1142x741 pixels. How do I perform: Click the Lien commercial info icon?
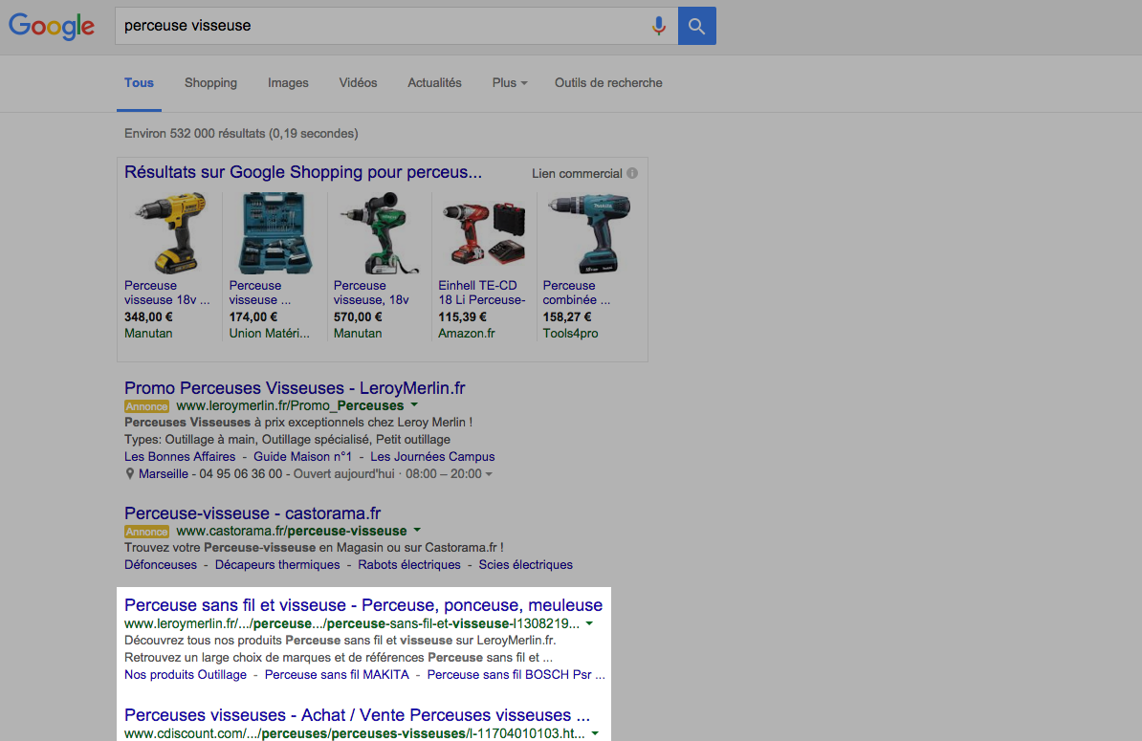(x=632, y=173)
